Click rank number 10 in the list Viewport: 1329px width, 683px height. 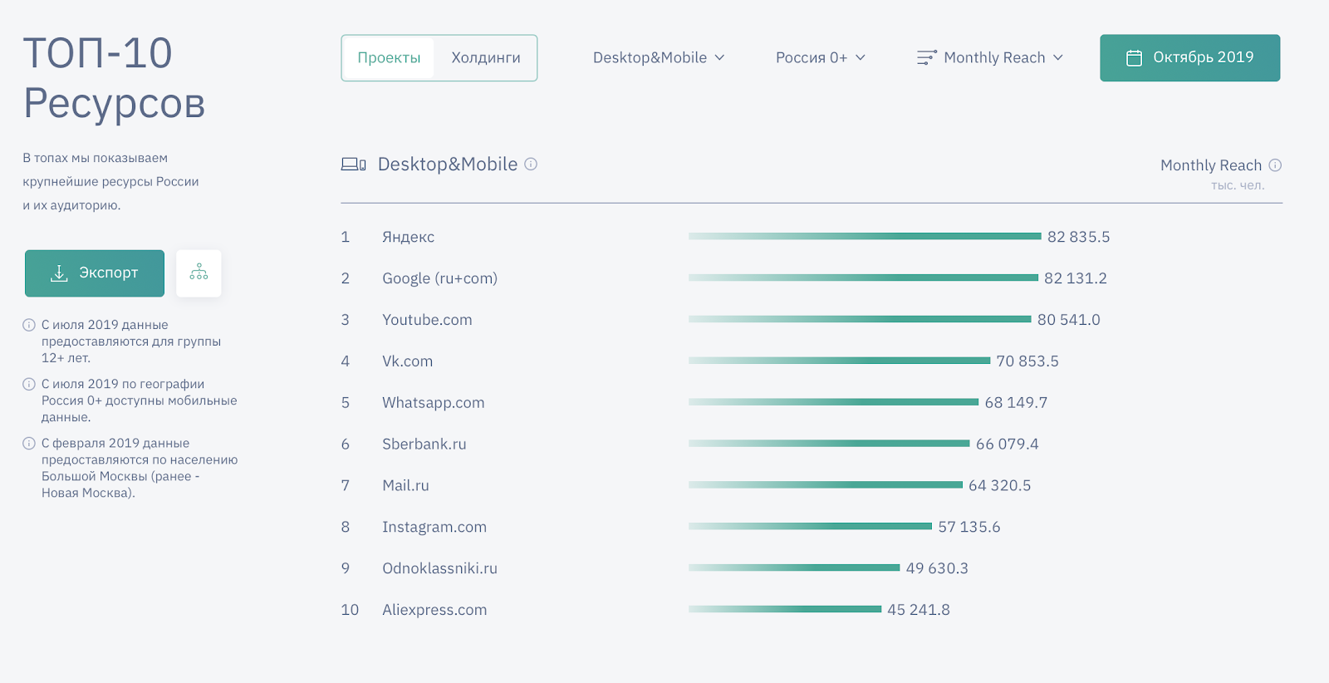coord(350,610)
